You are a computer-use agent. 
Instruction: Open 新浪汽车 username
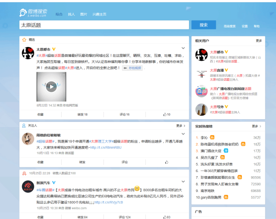point(43,183)
